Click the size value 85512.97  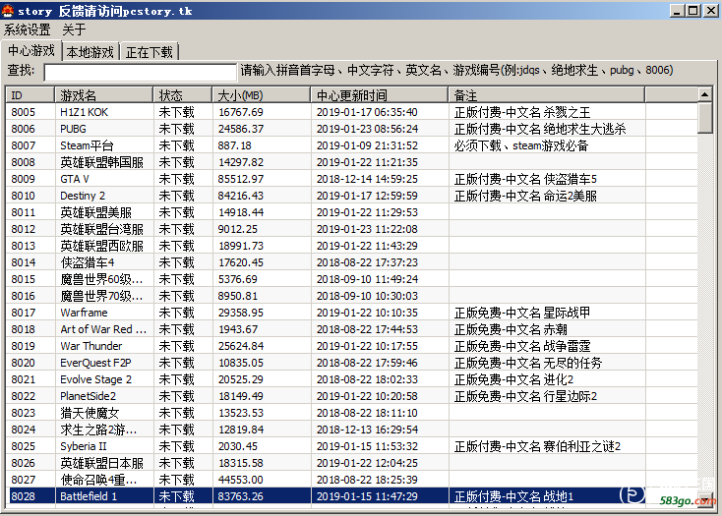coord(241,179)
